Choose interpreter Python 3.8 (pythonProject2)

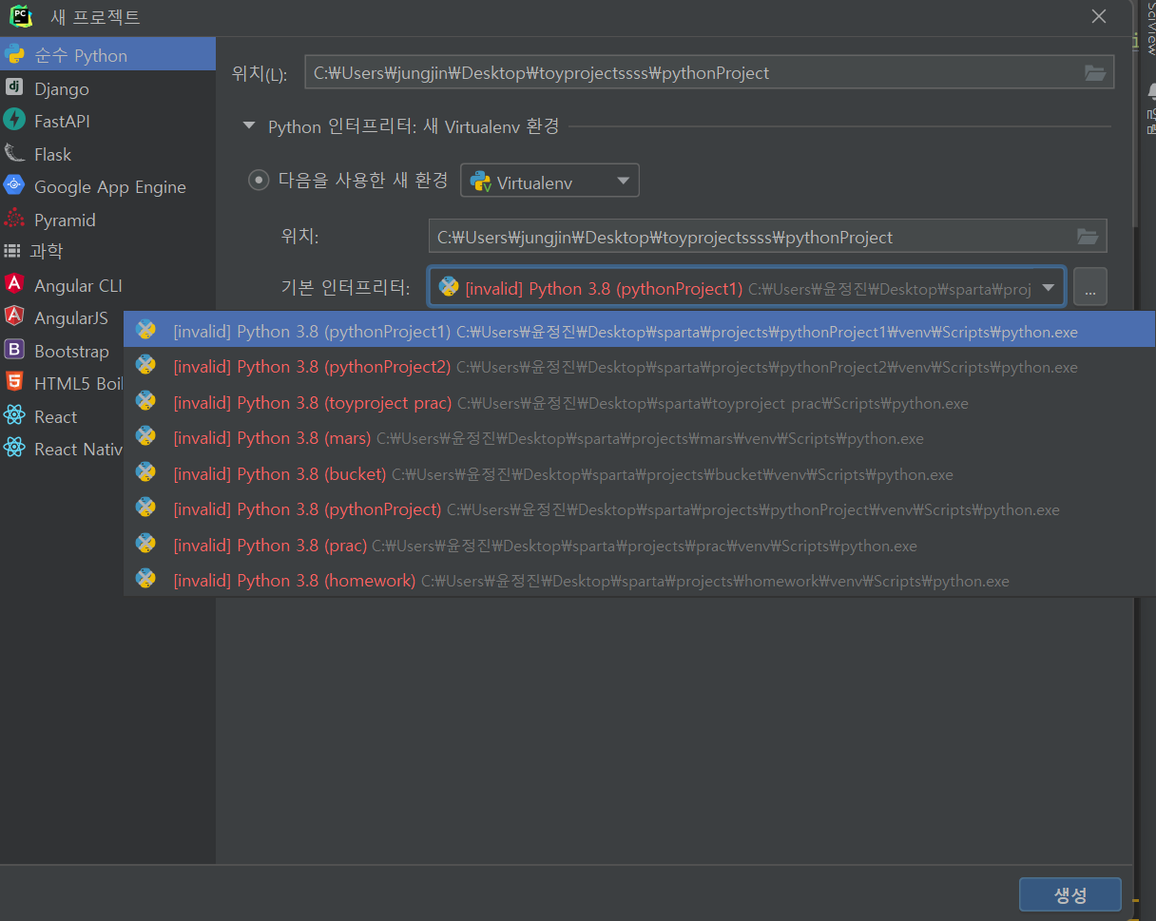[639, 367]
